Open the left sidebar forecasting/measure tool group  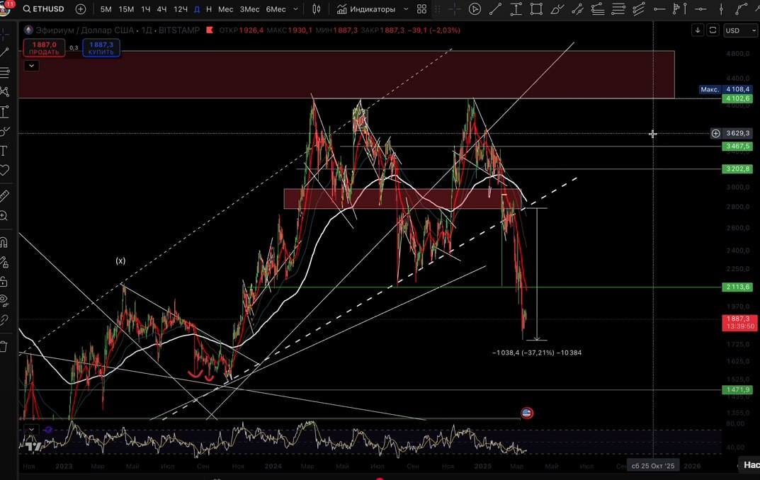click(x=4, y=112)
